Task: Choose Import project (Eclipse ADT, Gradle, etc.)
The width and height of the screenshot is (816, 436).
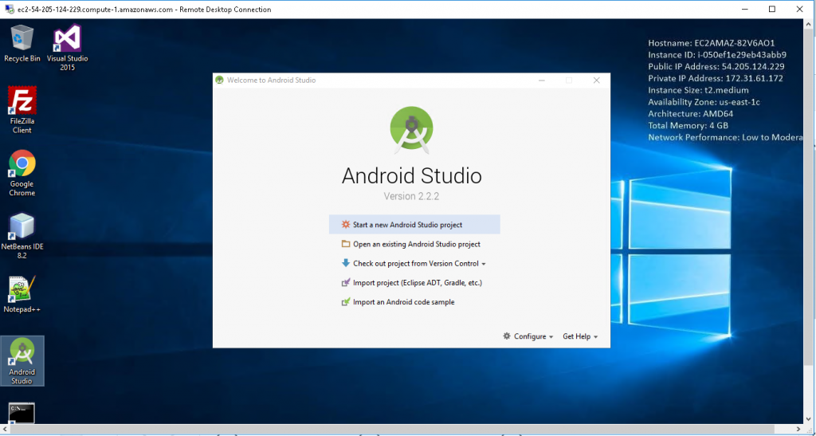Action: 417,283
